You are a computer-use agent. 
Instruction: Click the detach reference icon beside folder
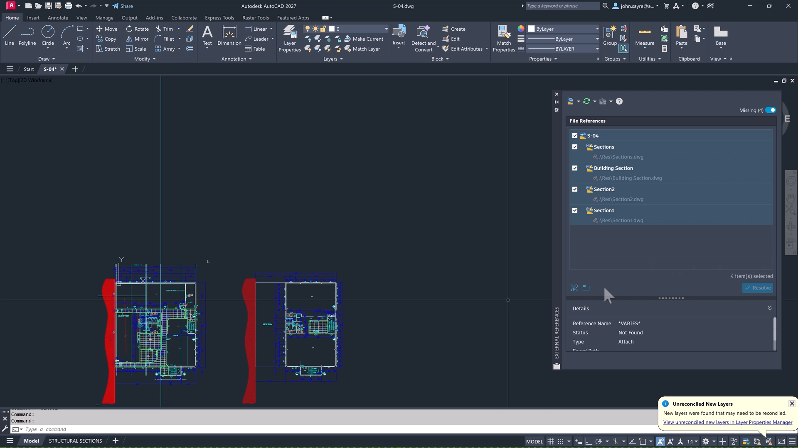[x=574, y=288]
